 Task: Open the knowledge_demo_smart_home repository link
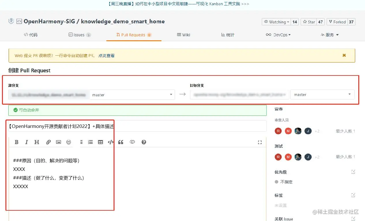123,21
